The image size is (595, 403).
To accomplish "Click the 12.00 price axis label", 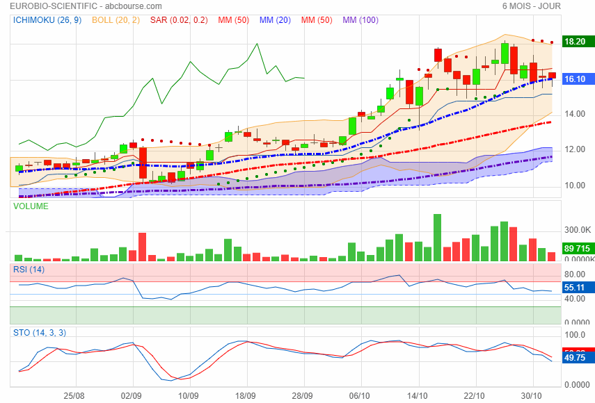I will click(575, 149).
